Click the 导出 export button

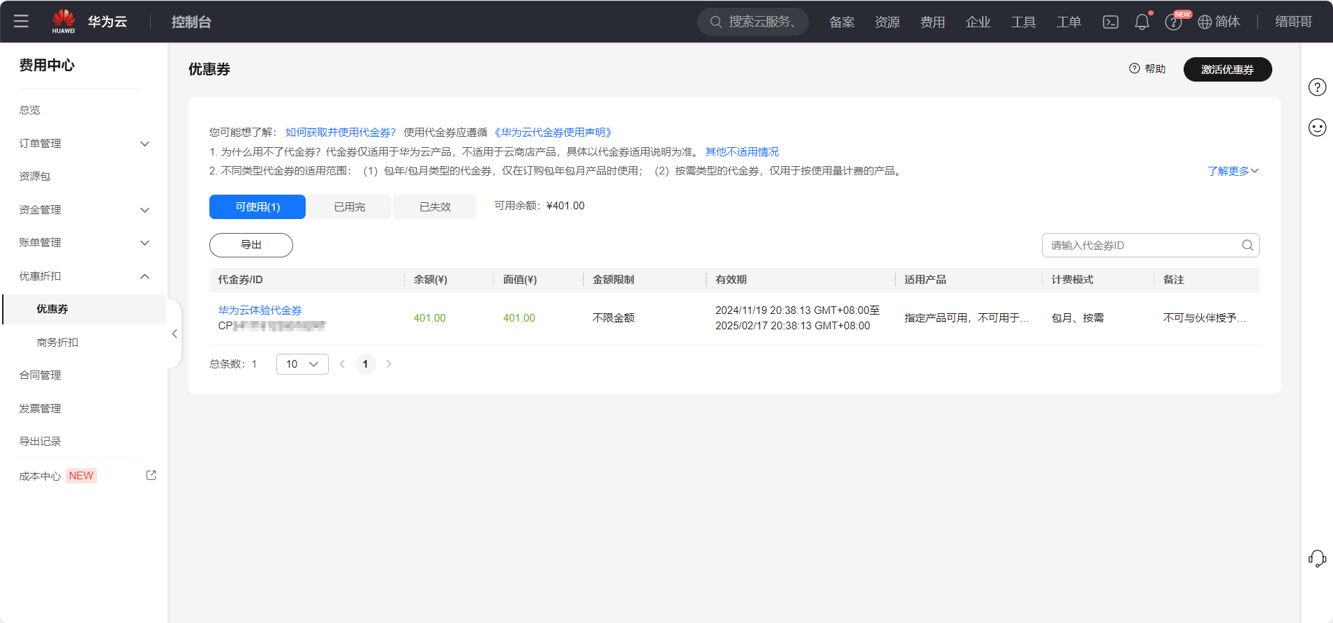click(x=251, y=245)
